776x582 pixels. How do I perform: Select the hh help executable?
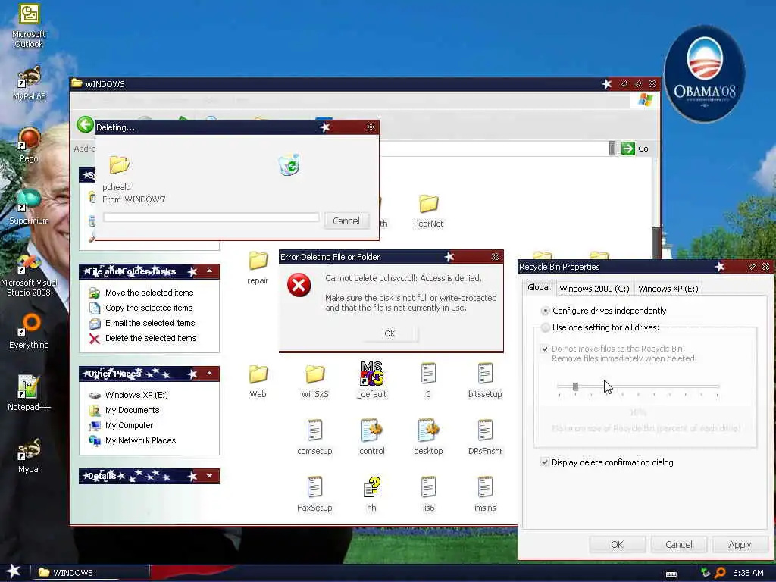(x=371, y=494)
